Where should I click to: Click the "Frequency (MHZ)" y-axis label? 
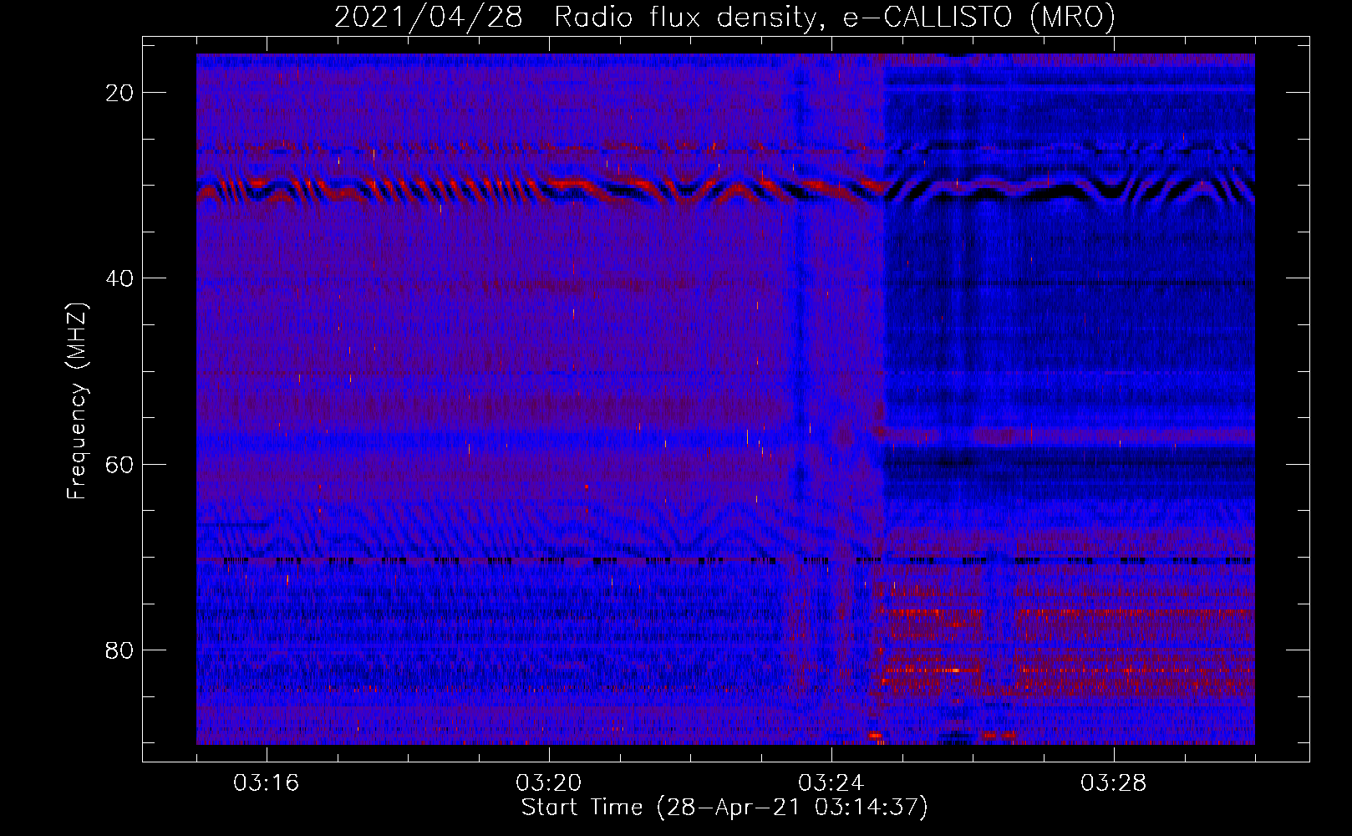[x=77, y=401]
